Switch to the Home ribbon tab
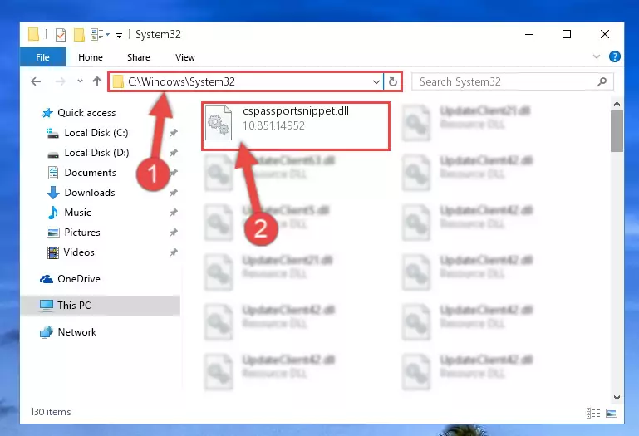The width and height of the screenshot is (639, 436). (91, 57)
